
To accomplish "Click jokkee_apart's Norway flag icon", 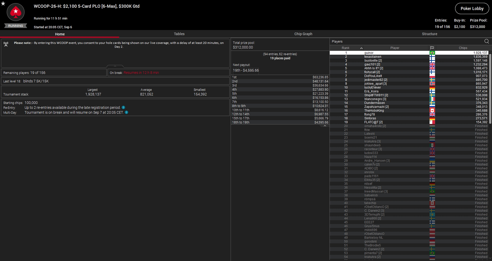I will (432, 84).
